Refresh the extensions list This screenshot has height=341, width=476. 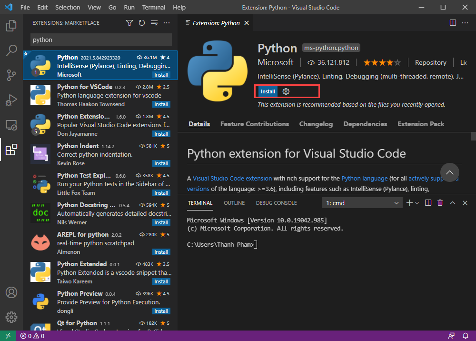(x=142, y=23)
